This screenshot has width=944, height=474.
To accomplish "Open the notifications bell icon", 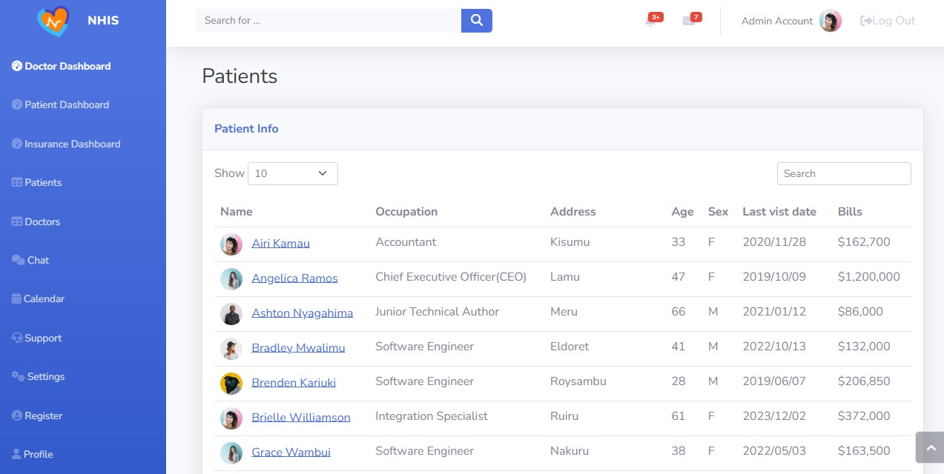I will 650,21.
